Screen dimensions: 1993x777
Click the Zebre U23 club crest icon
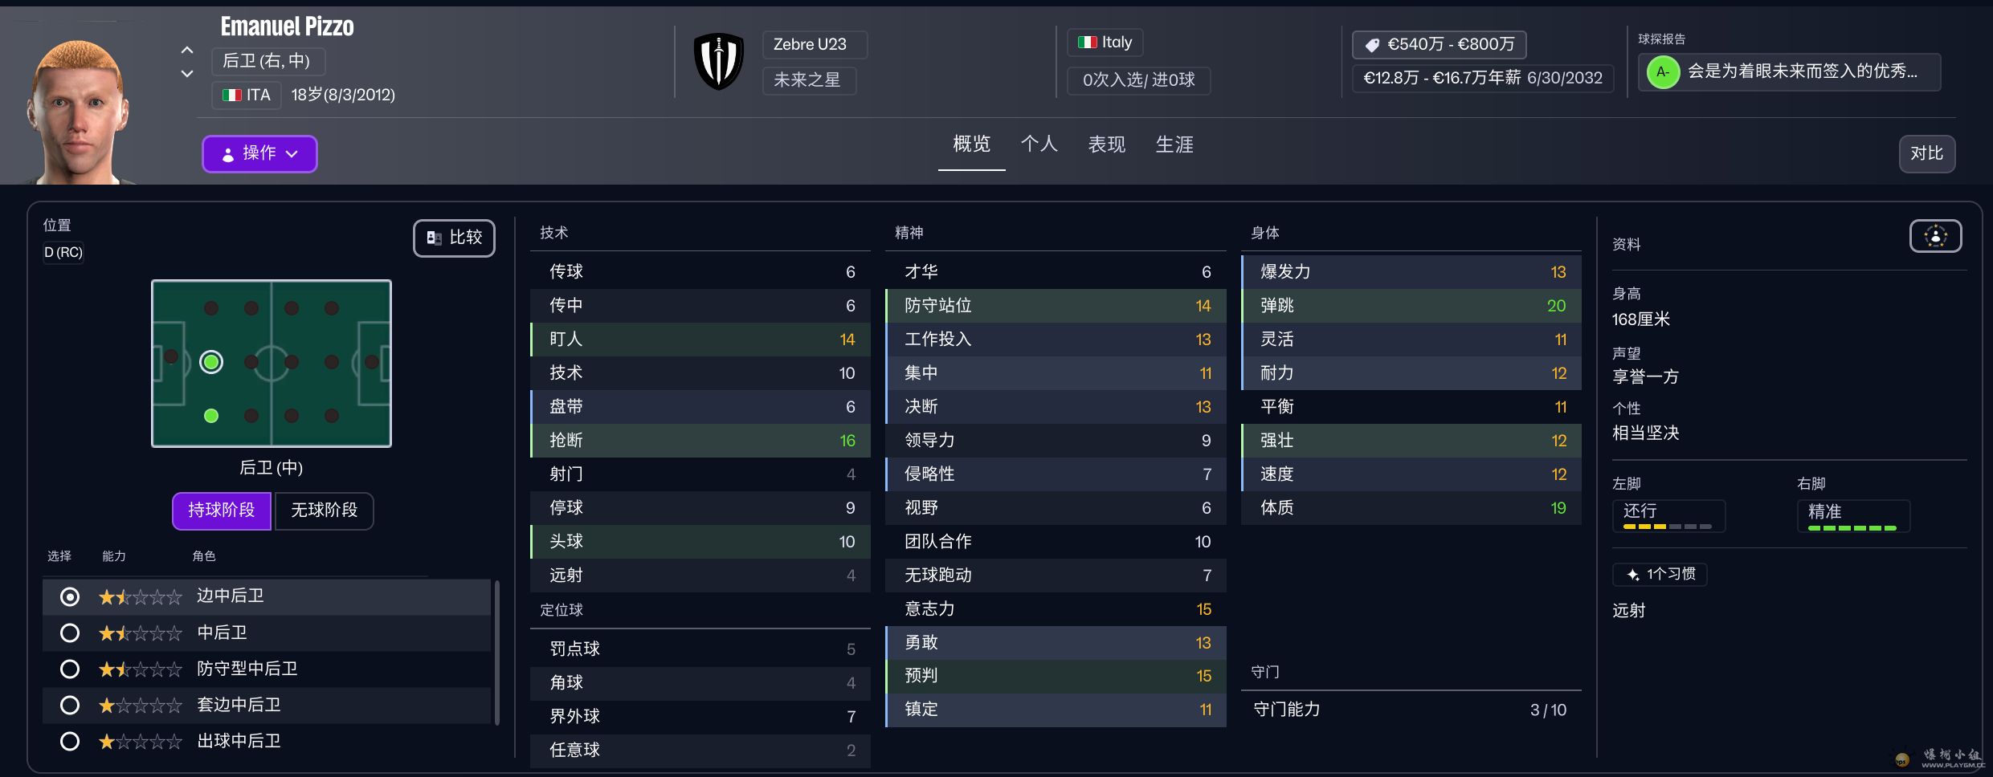pyautogui.click(x=718, y=61)
